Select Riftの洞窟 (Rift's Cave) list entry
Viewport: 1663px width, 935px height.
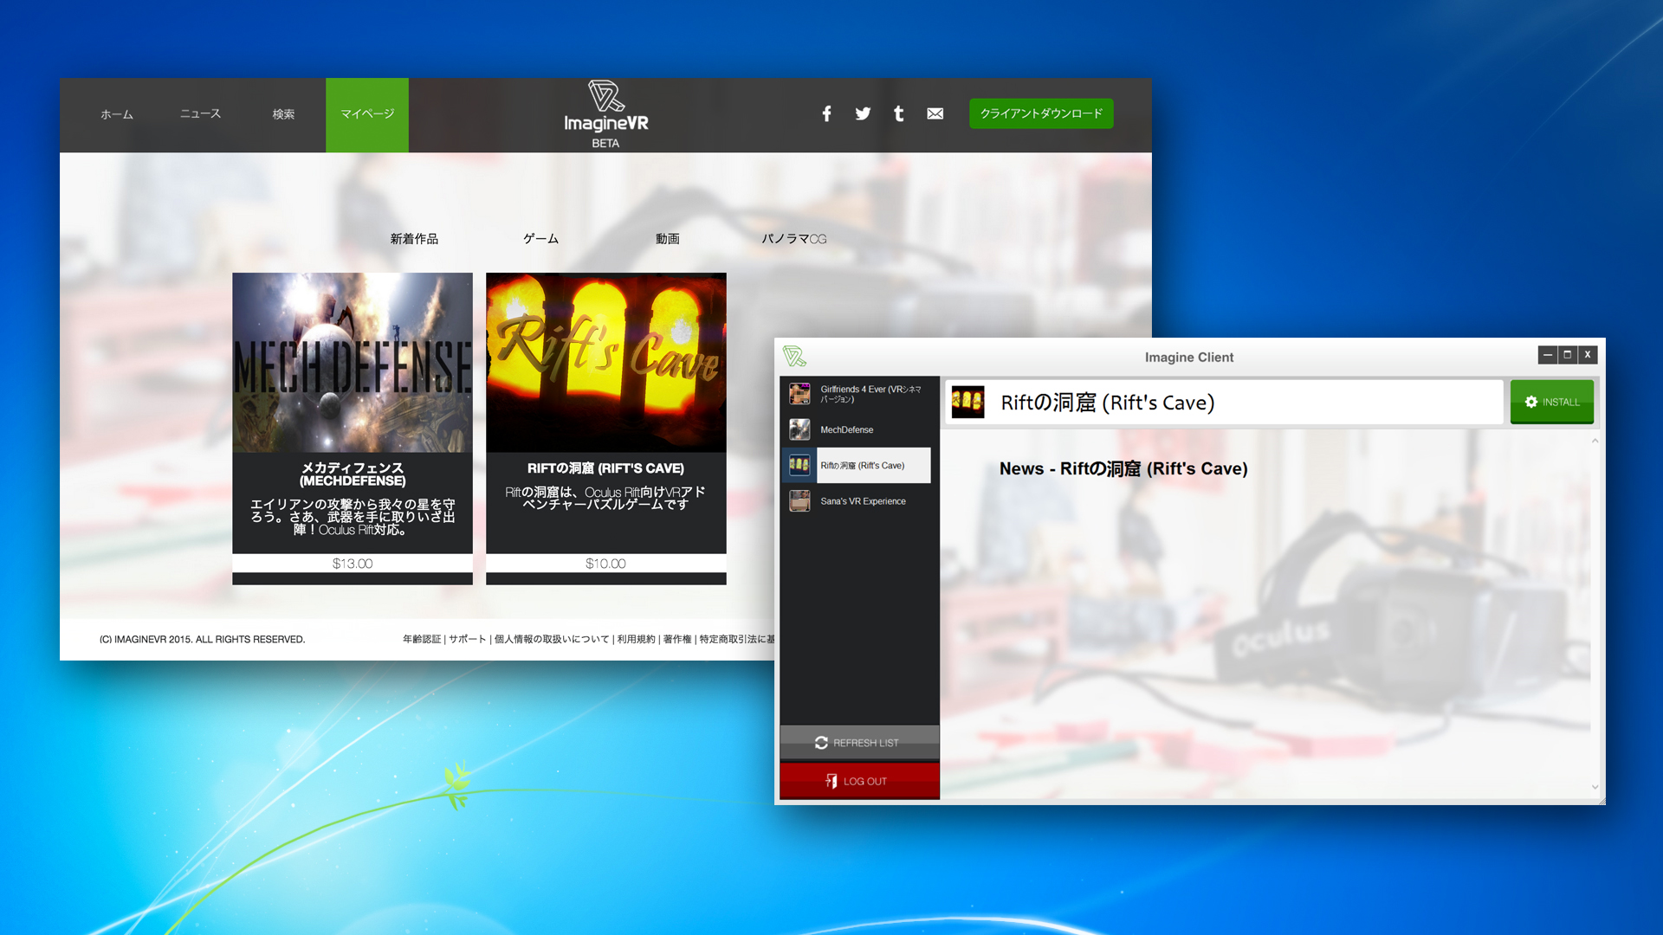click(x=857, y=465)
